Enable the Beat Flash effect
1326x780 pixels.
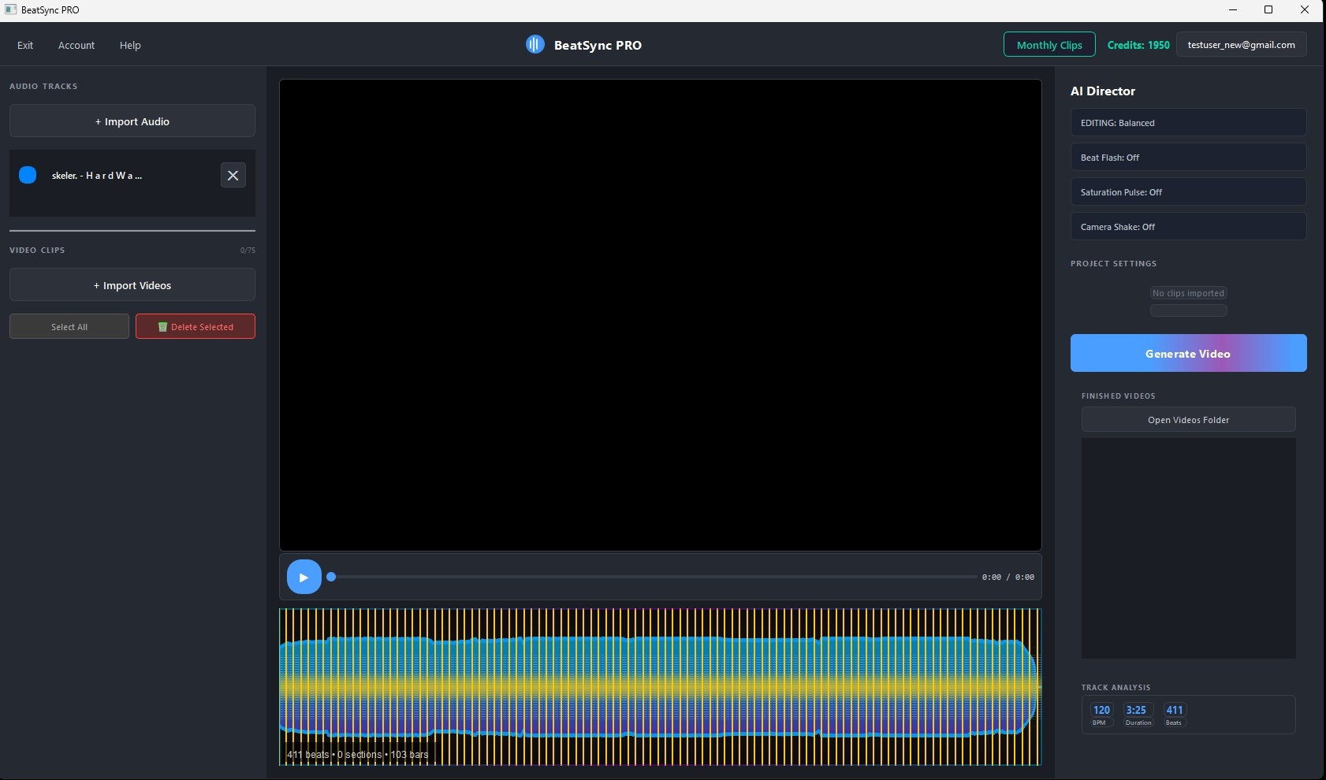point(1188,157)
